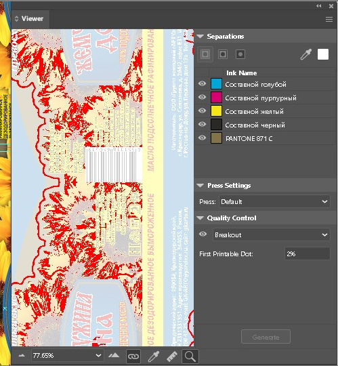The height and width of the screenshot is (366, 338).
Task: Collapse the Press Settings section
Action: click(x=200, y=186)
